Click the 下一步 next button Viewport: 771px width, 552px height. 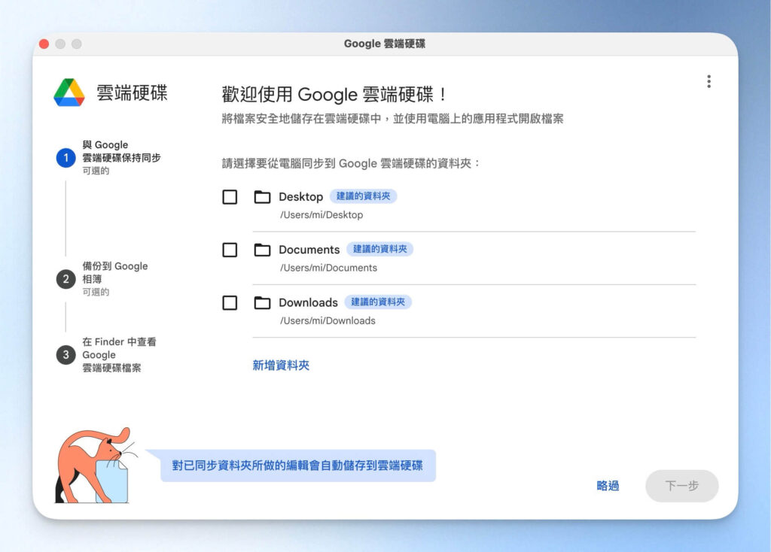click(x=682, y=486)
